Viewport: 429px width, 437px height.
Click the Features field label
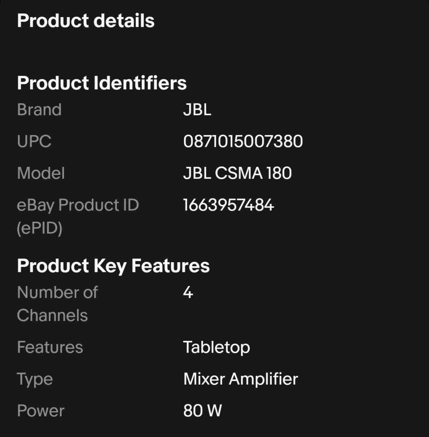pyautogui.click(x=50, y=347)
